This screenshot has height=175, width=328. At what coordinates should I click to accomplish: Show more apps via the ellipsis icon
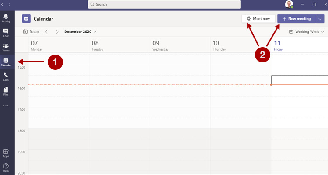click(x=6, y=106)
